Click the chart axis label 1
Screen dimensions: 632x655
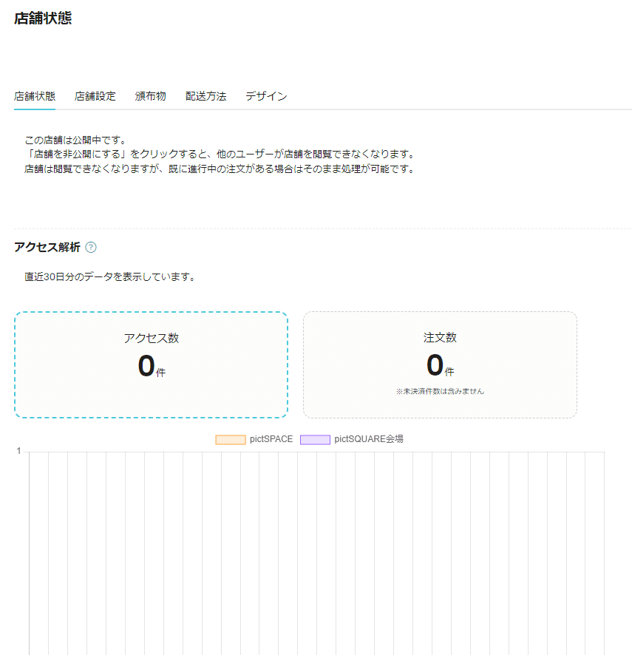coord(18,451)
